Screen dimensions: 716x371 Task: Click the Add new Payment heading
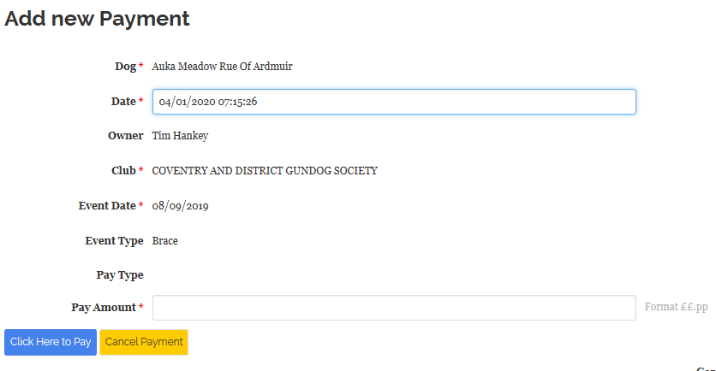97,19
